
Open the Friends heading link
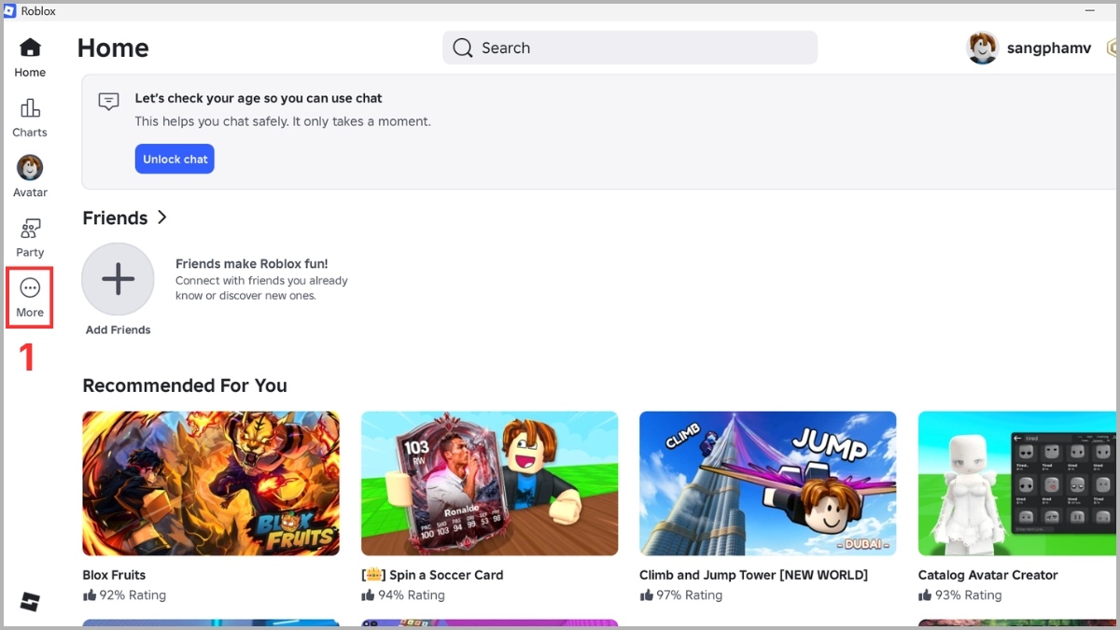115,217
